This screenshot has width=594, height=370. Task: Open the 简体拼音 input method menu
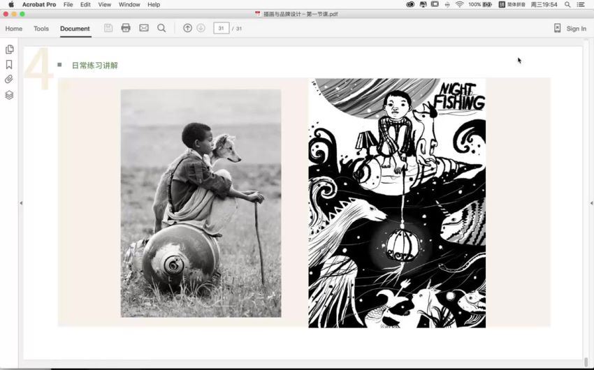(512, 5)
